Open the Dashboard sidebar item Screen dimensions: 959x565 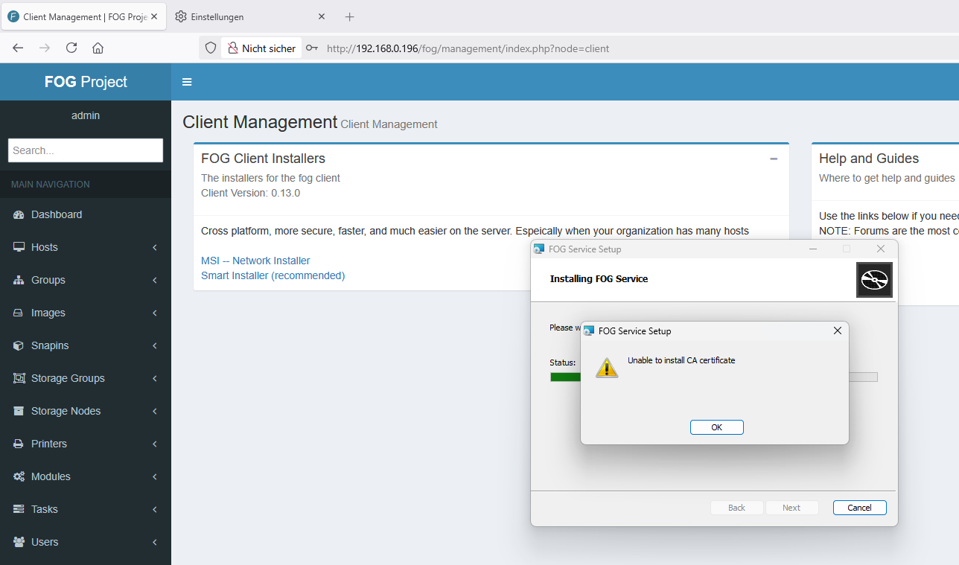85,214
